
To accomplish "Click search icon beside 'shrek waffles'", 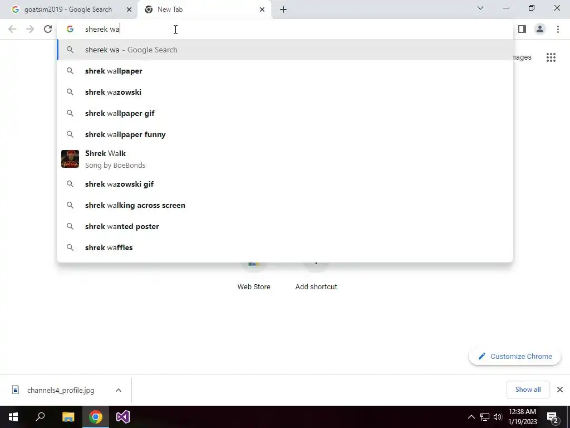I will pos(70,247).
